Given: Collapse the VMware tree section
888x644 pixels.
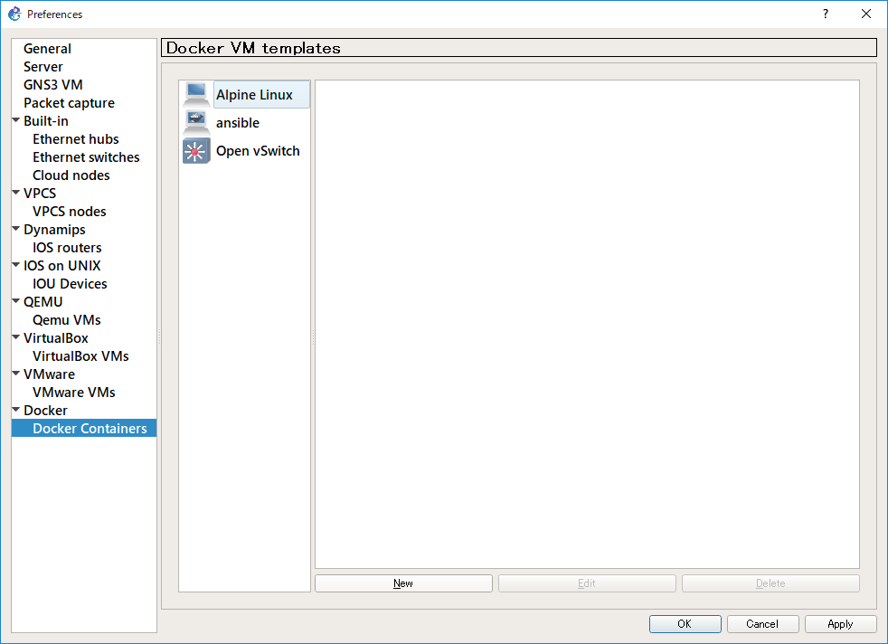Looking at the screenshot, I should [x=16, y=374].
